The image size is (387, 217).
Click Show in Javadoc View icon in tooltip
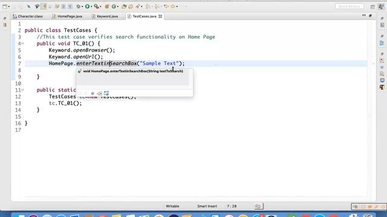click(x=93, y=93)
